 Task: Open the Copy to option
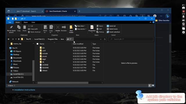[51, 29]
